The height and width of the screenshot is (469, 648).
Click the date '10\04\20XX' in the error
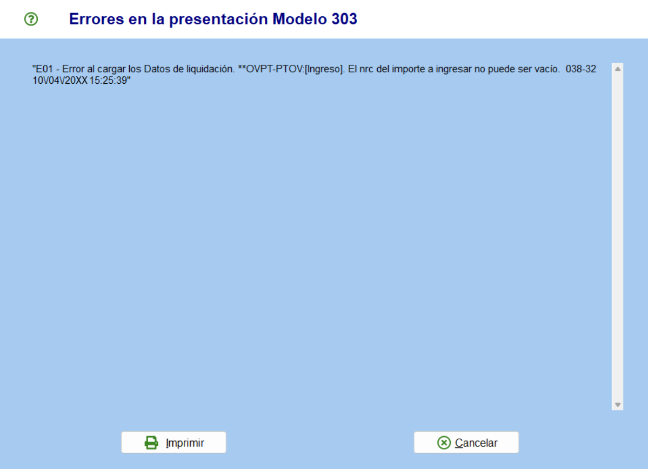pyautogui.click(x=60, y=79)
